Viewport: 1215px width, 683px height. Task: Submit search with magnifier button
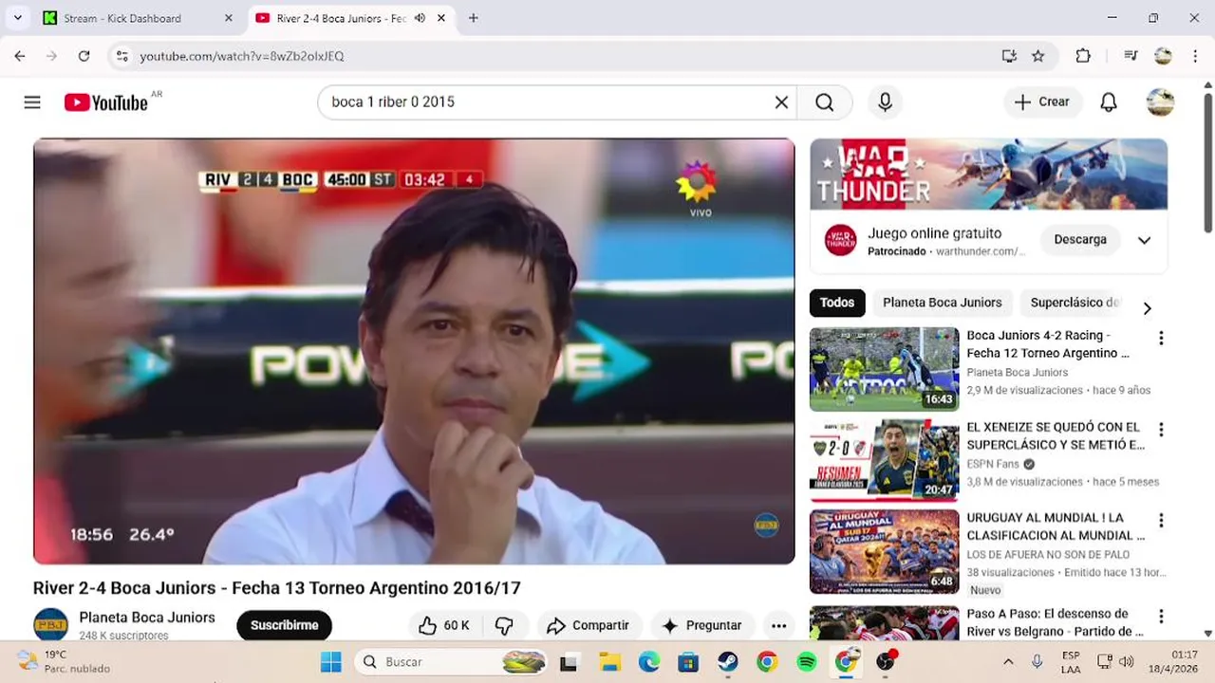[824, 102]
